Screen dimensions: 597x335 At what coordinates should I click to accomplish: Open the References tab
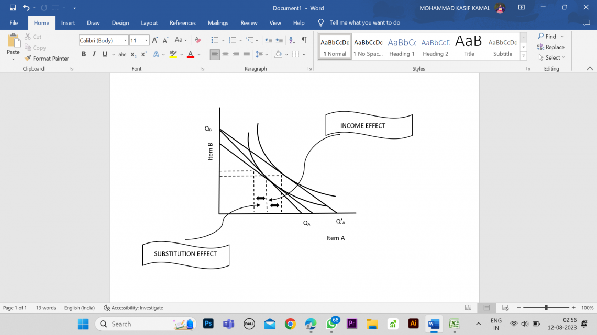pos(183,23)
